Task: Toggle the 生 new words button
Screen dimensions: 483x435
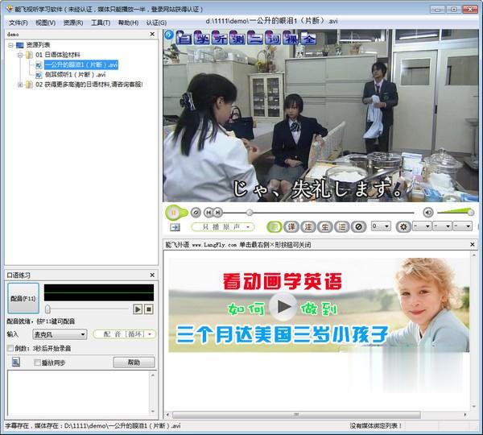Action: point(325,227)
